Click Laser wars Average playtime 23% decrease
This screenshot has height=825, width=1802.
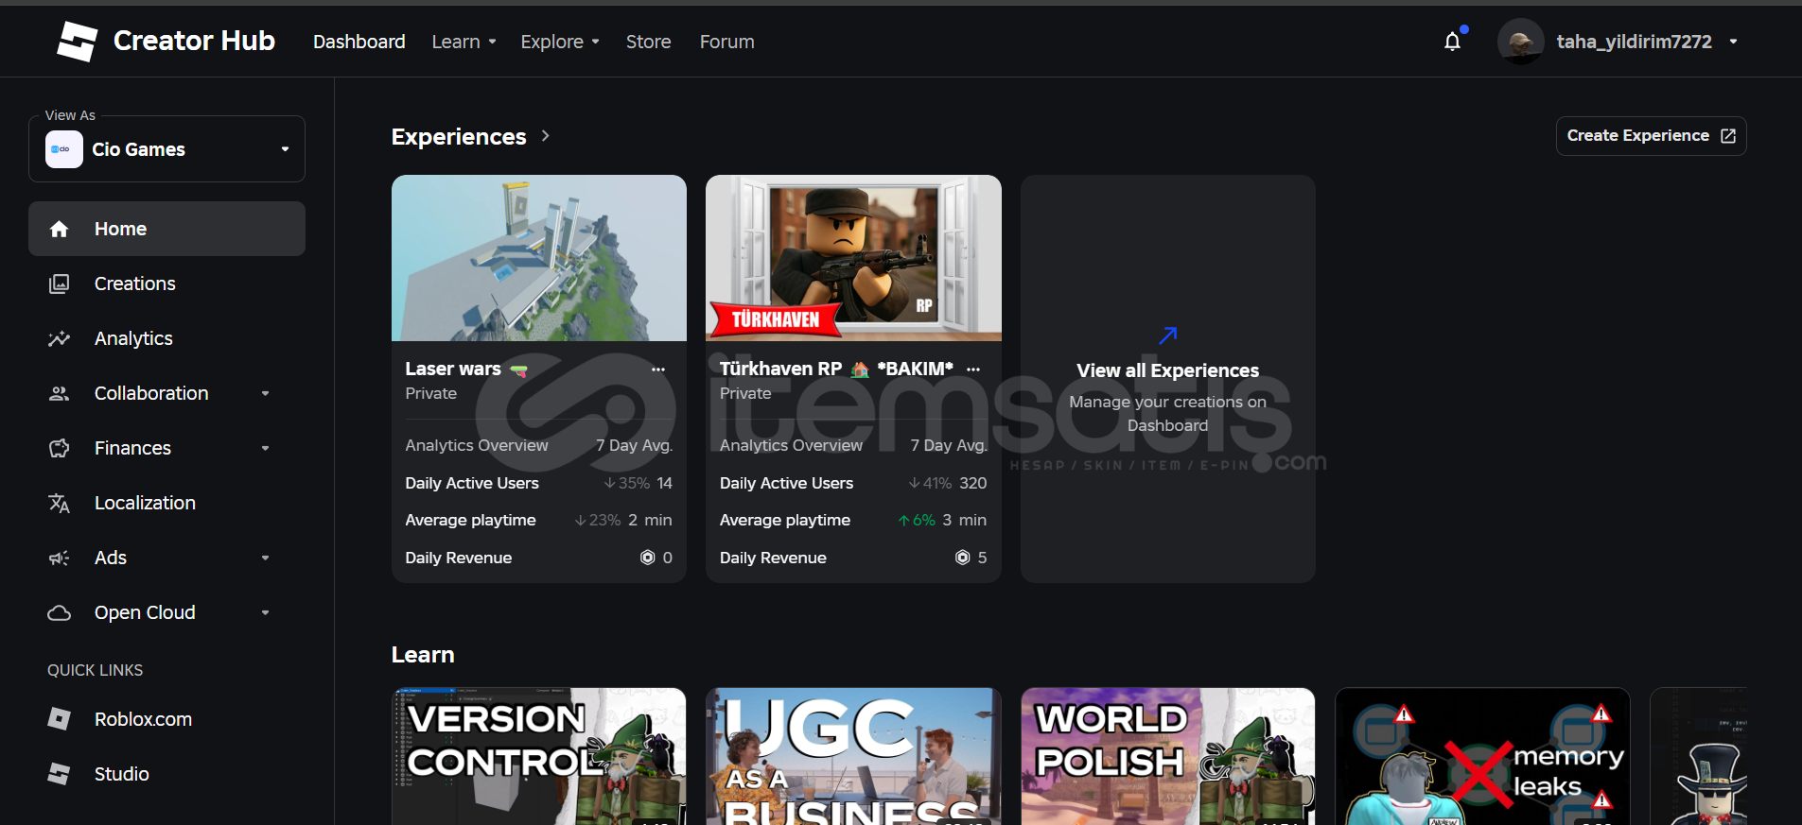point(598,520)
